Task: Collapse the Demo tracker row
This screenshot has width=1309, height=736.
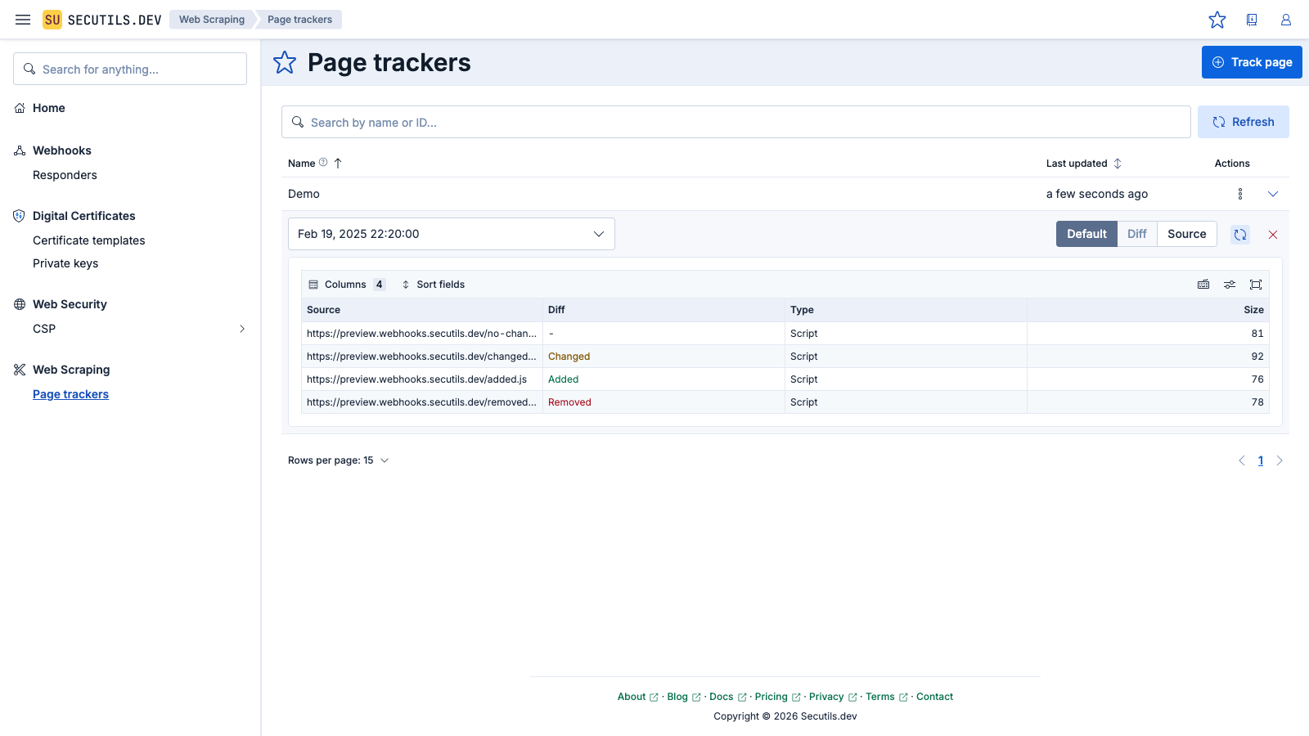Action: pyautogui.click(x=1273, y=194)
